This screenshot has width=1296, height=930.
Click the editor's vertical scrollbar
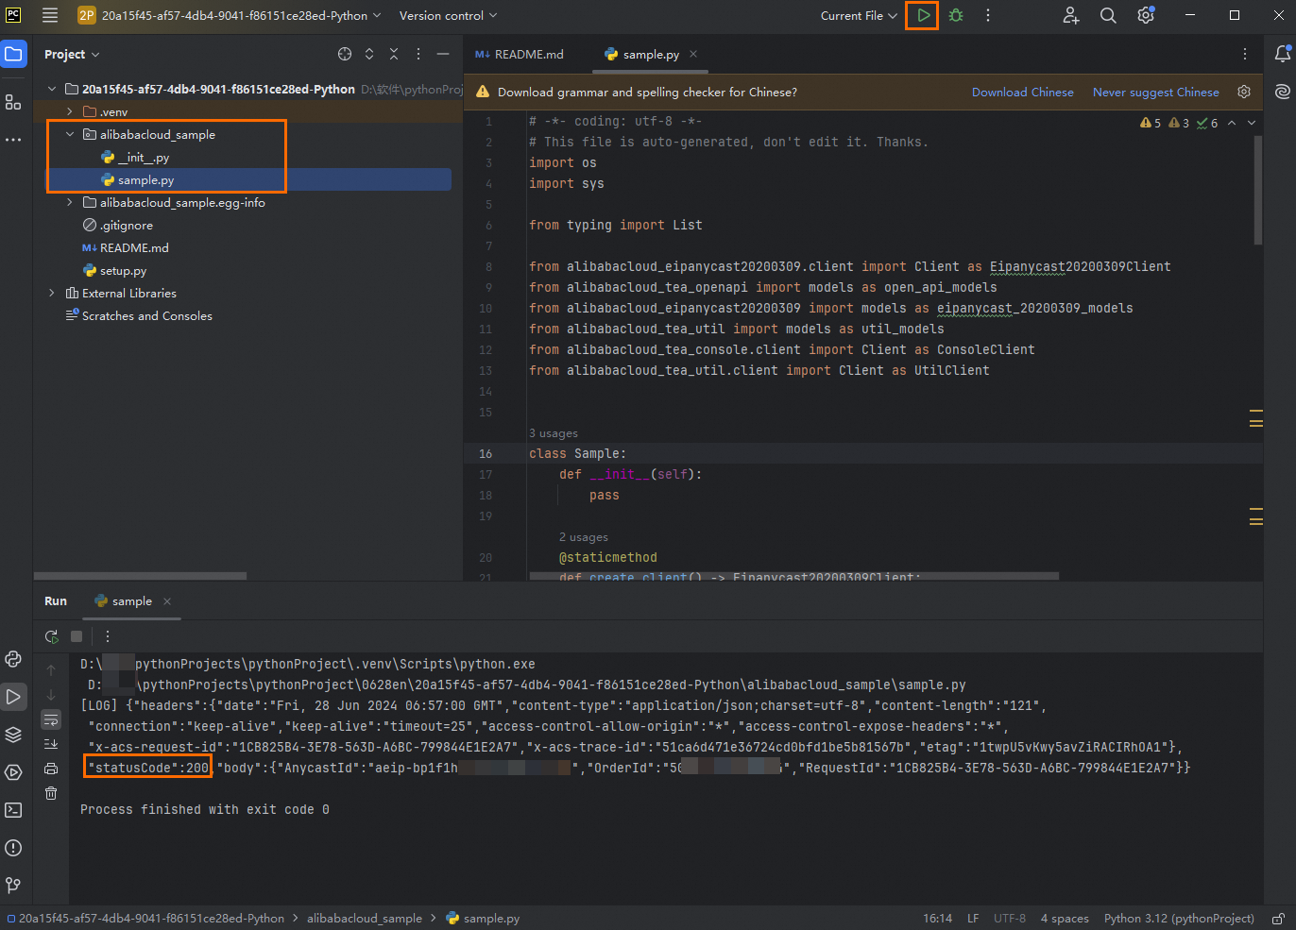point(1257,189)
